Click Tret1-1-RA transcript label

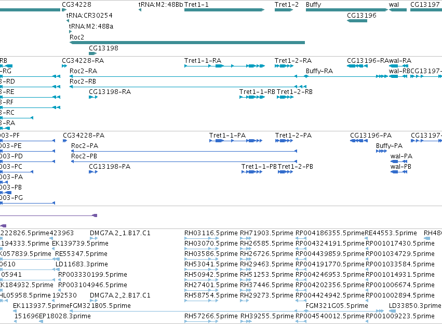click(203, 61)
